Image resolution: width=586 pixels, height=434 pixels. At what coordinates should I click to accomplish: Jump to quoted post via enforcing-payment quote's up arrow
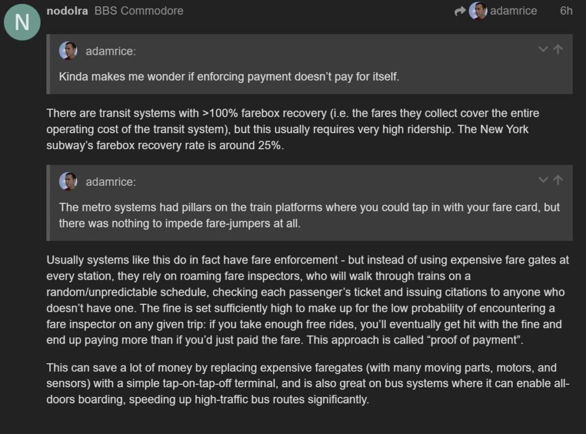pos(558,50)
